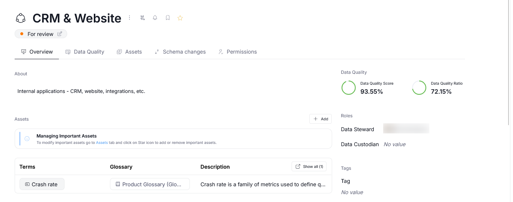513x202 pixels.
Task: Click the Add button in Assets section
Action: tap(320, 119)
